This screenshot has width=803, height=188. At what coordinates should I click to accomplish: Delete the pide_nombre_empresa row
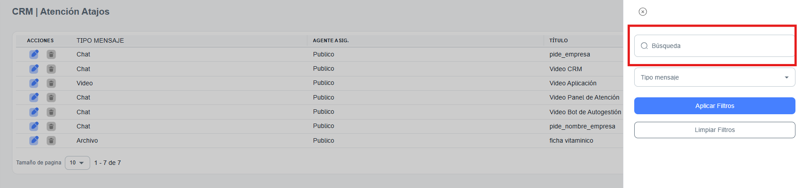[x=52, y=126]
